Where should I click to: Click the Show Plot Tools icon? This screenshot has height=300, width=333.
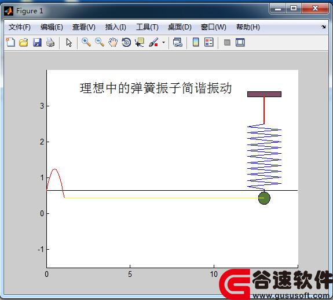240,42
